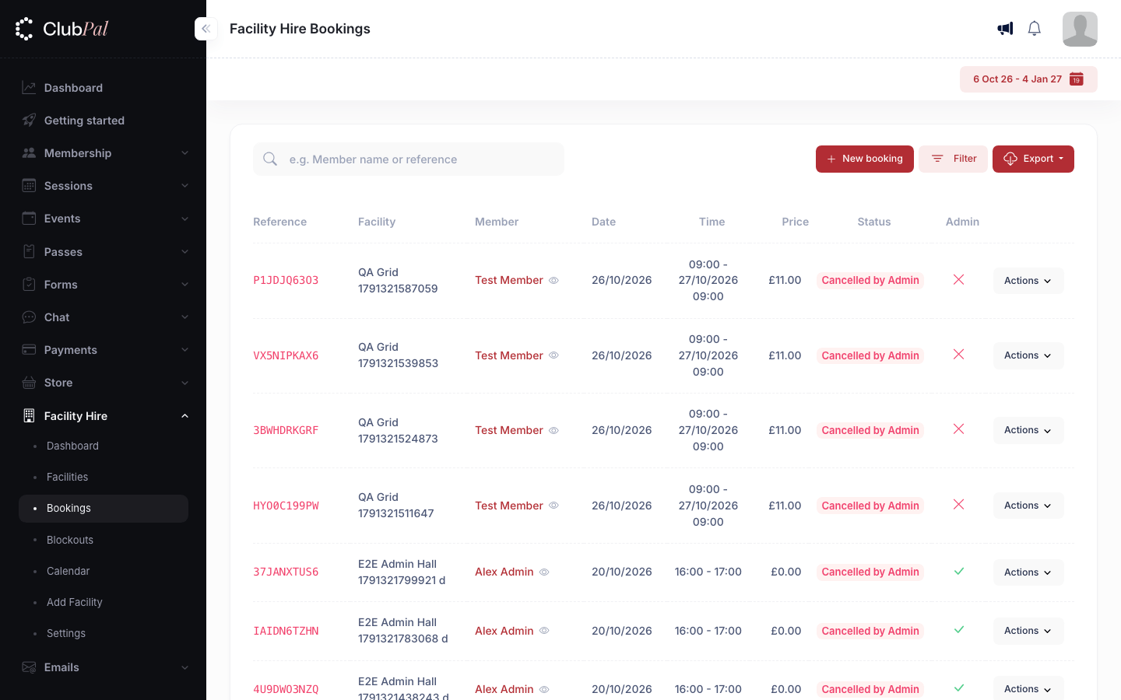View Alex Admin eye icon for 37JANXTUS6

tap(545, 572)
